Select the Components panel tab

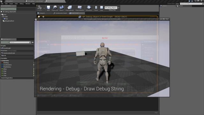pyautogui.click(x=9, y=6)
